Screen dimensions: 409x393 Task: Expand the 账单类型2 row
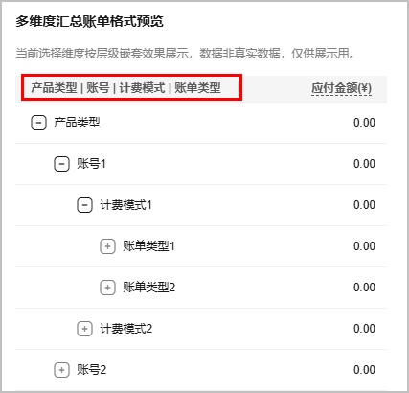(107, 288)
